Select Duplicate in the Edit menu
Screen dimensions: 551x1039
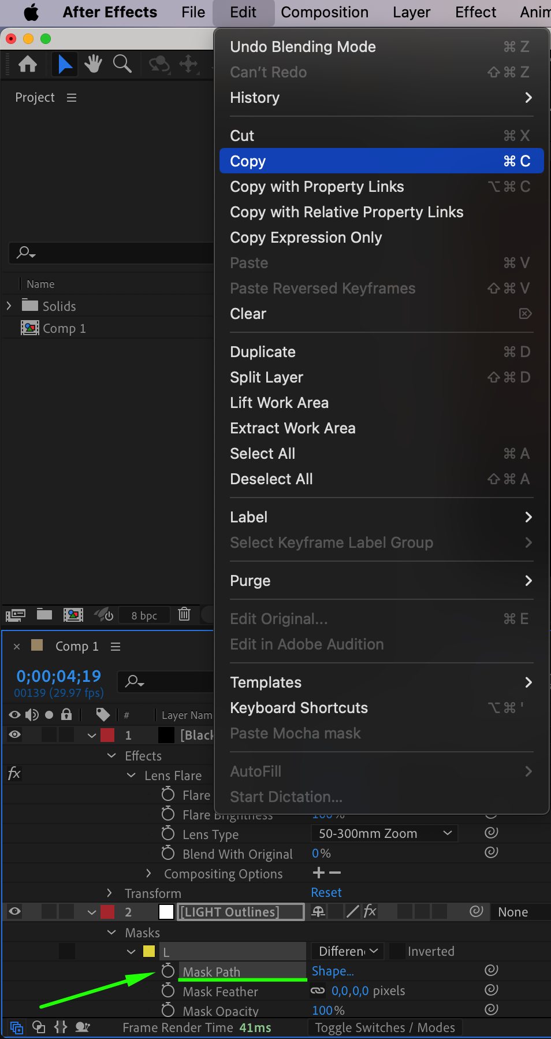pyautogui.click(x=263, y=352)
